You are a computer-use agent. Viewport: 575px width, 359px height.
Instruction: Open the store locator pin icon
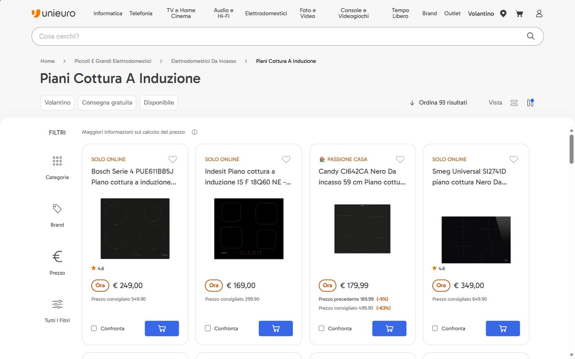tap(503, 13)
